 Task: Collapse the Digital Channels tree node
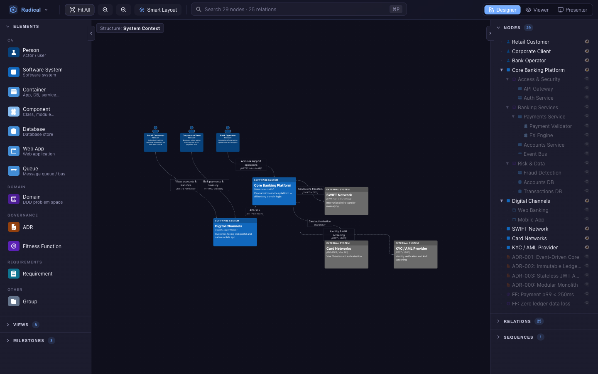[x=502, y=201]
